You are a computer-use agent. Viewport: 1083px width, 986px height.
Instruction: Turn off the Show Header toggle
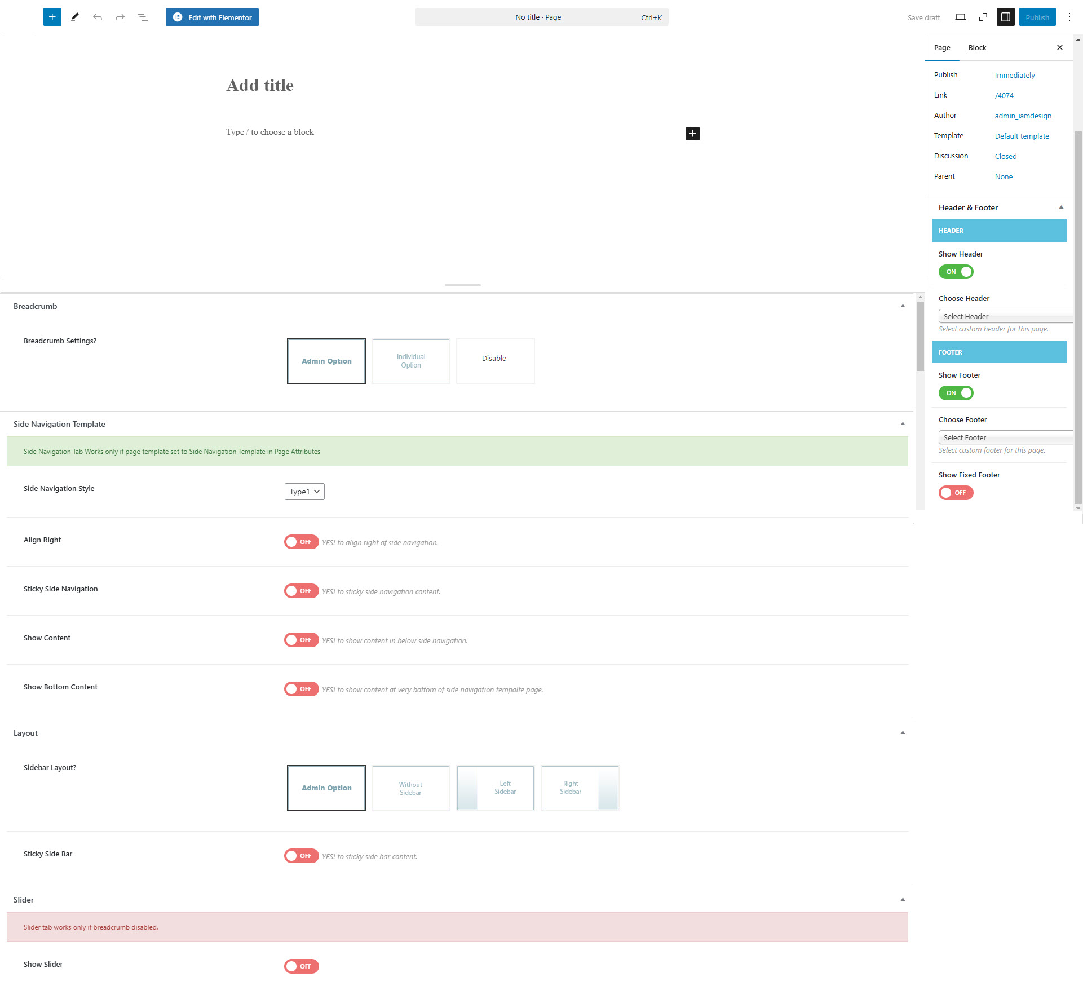tap(956, 272)
